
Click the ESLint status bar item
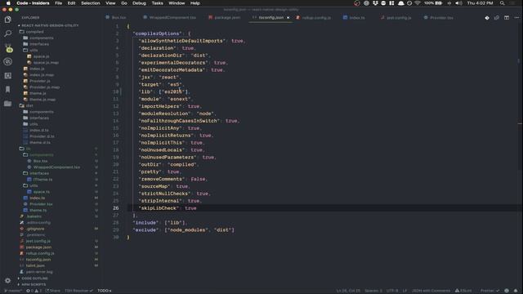click(x=463, y=291)
